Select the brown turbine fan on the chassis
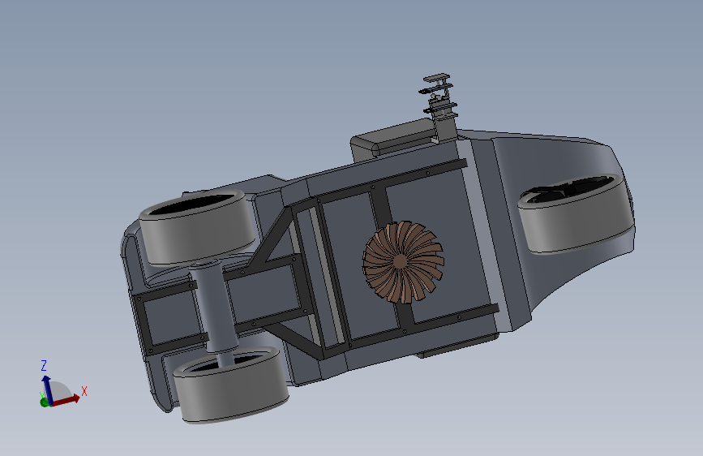Image resolution: width=703 pixels, height=456 pixels. pos(403,262)
